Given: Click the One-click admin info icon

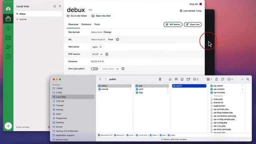Looking at the screenshot, I should (x=123, y=69).
